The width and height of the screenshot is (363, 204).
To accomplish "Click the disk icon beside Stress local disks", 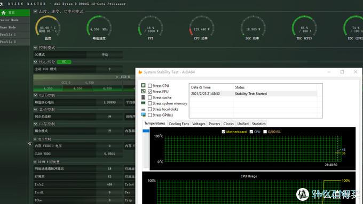I will click(x=143, y=109).
